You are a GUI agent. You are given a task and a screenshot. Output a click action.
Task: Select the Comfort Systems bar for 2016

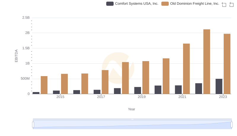(77, 92)
